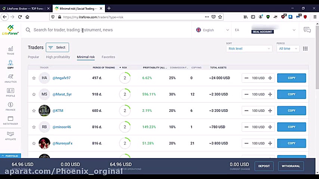319x179 pixels.
Task: Save page to Pocket icon
Action: click(x=213, y=17)
